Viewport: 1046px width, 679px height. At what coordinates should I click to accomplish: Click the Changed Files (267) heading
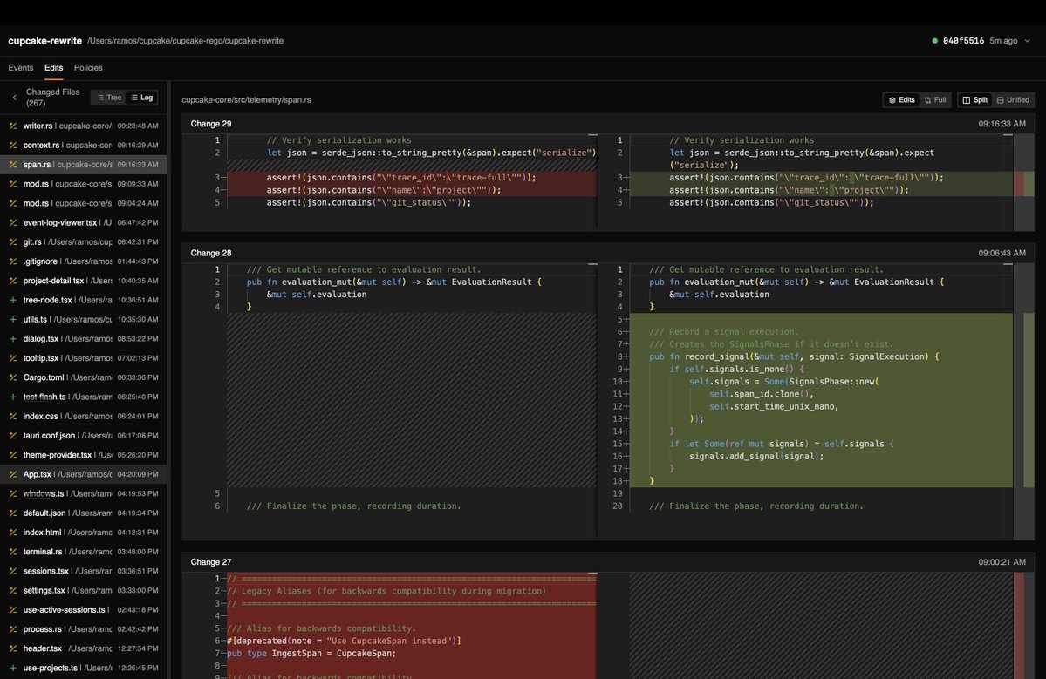coord(52,98)
